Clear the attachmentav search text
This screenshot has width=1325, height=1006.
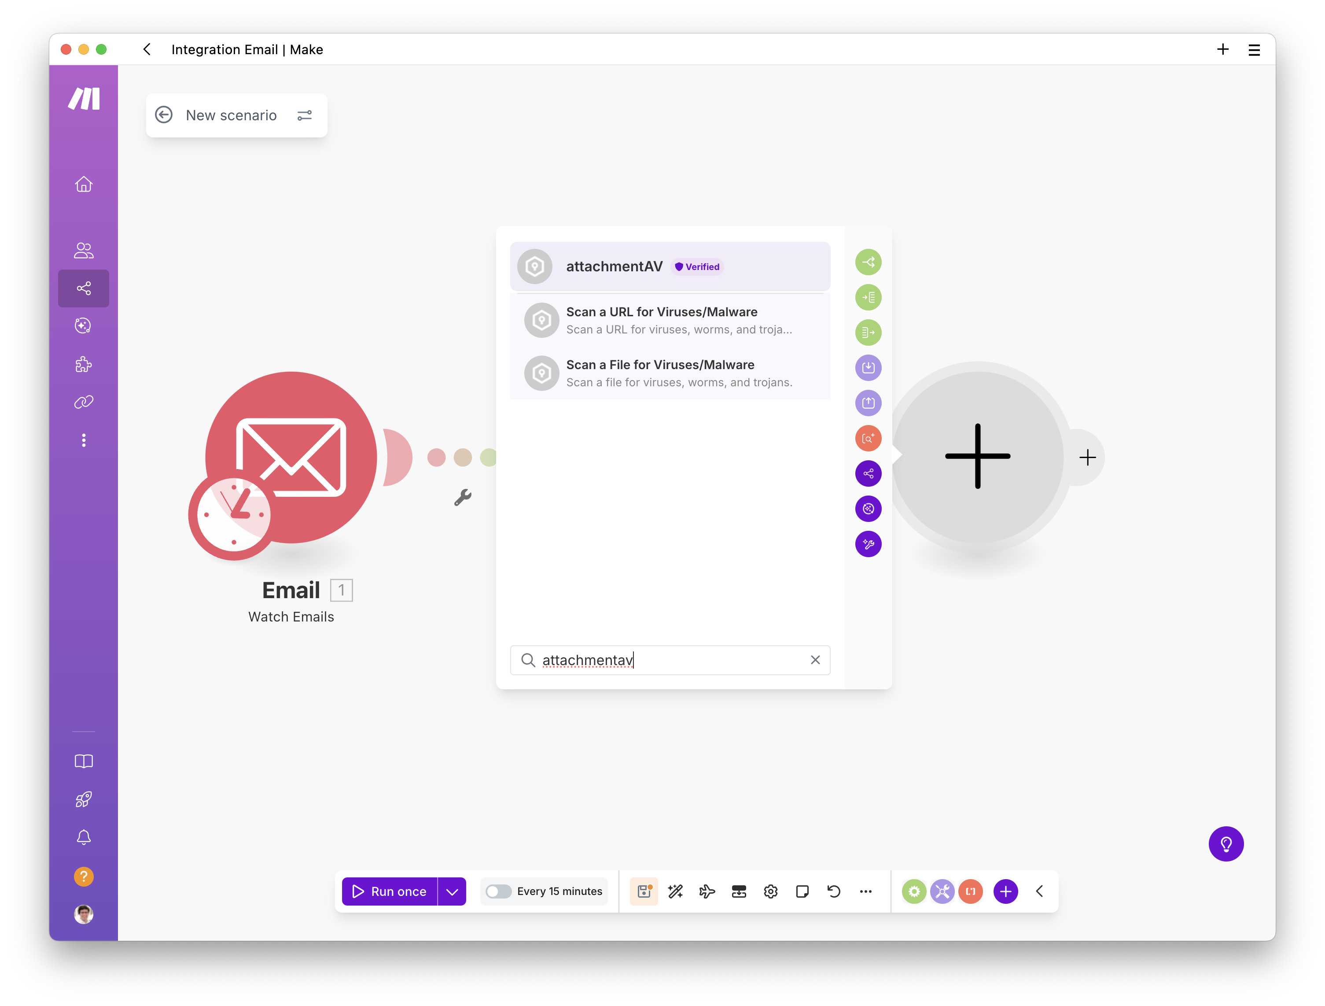pyautogui.click(x=815, y=659)
